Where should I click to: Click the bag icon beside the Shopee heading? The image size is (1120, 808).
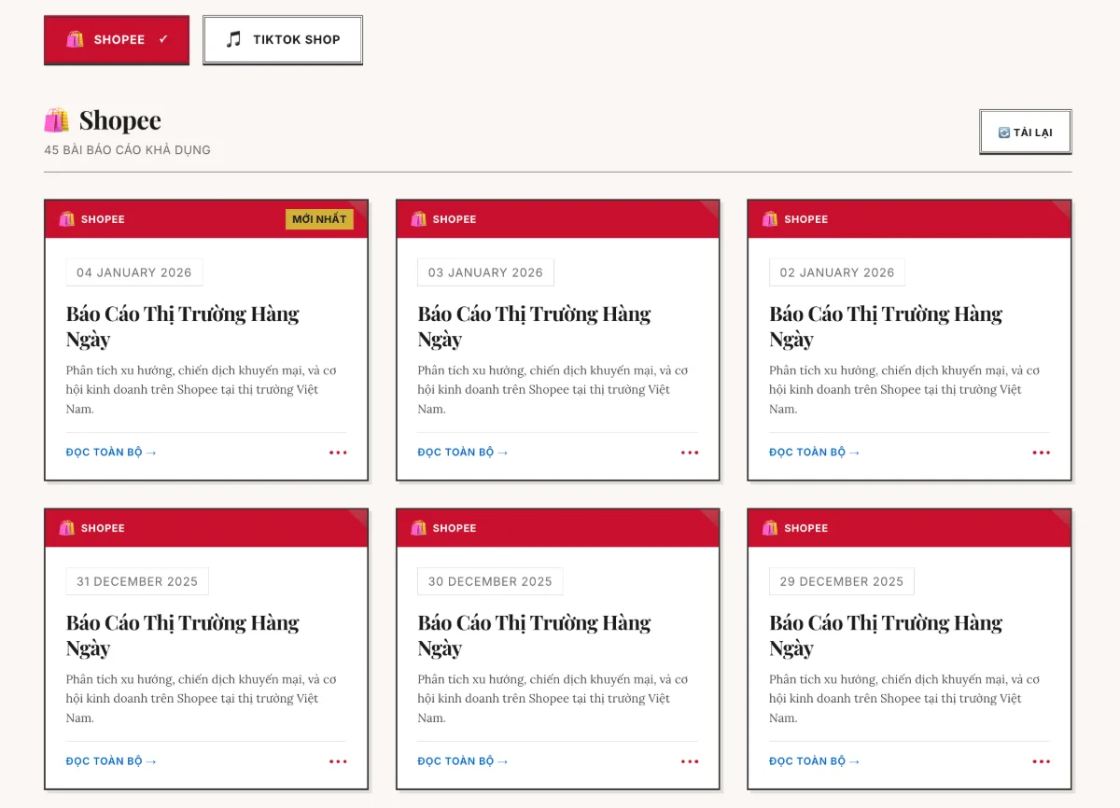coord(57,120)
